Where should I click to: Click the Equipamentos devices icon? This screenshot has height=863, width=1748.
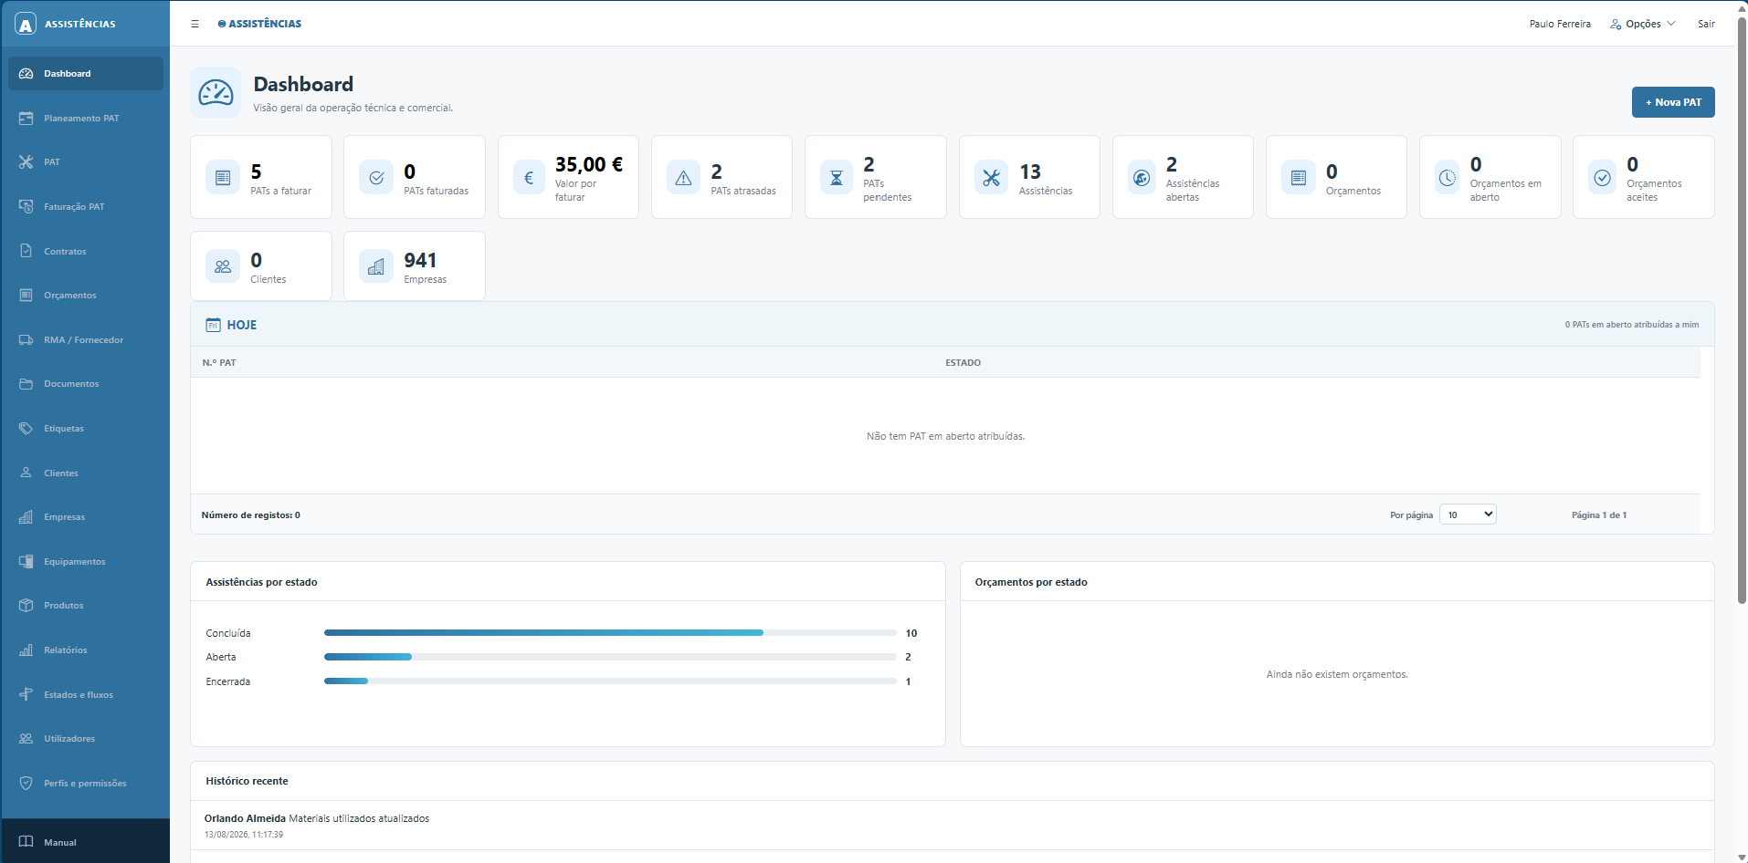(x=26, y=562)
